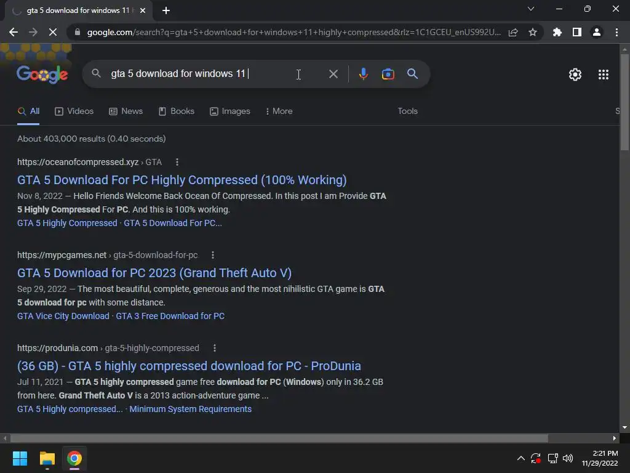Viewport: 630px width, 473px height.
Task: Search by voice with the microphone
Action: (363, 74)
